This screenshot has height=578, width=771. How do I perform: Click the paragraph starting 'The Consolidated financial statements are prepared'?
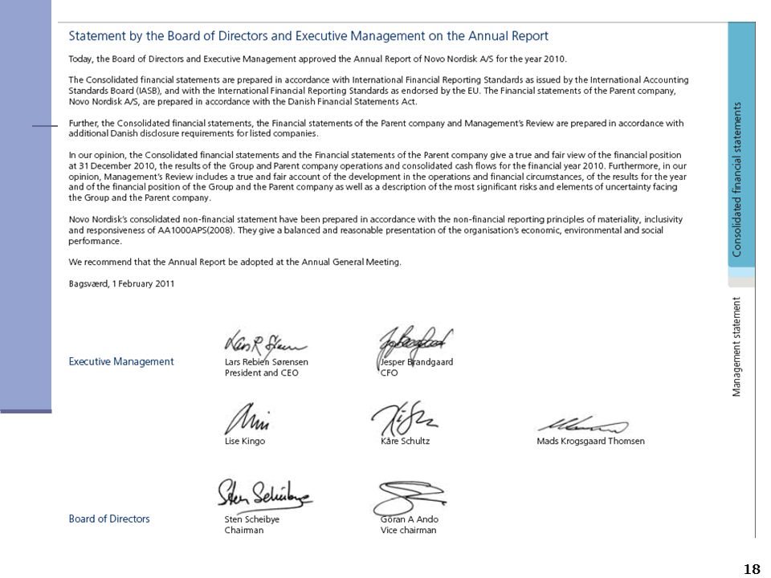click(378, 91)
